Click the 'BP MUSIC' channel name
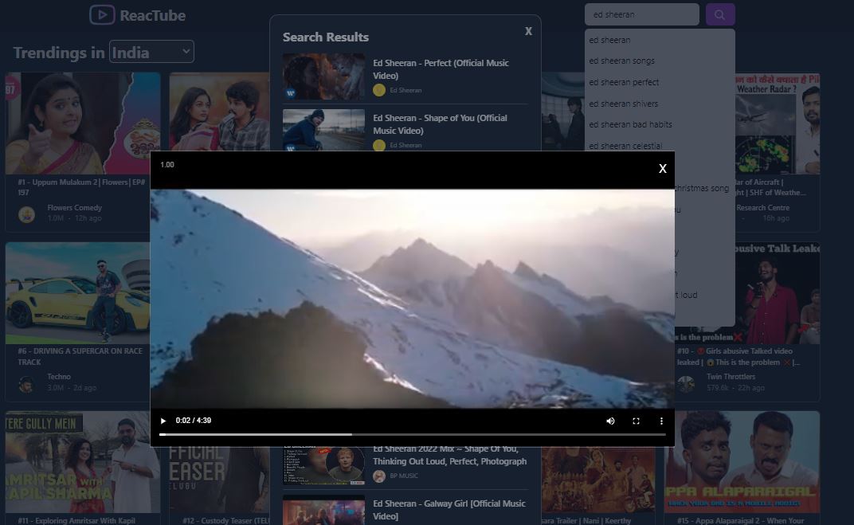Screen dimensions: 854x525 (404, 476)
